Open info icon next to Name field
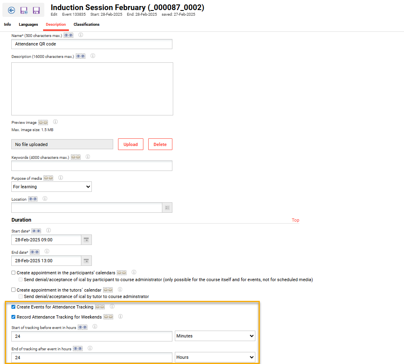Viewport: 404px width, 364px height. [81, 35]
